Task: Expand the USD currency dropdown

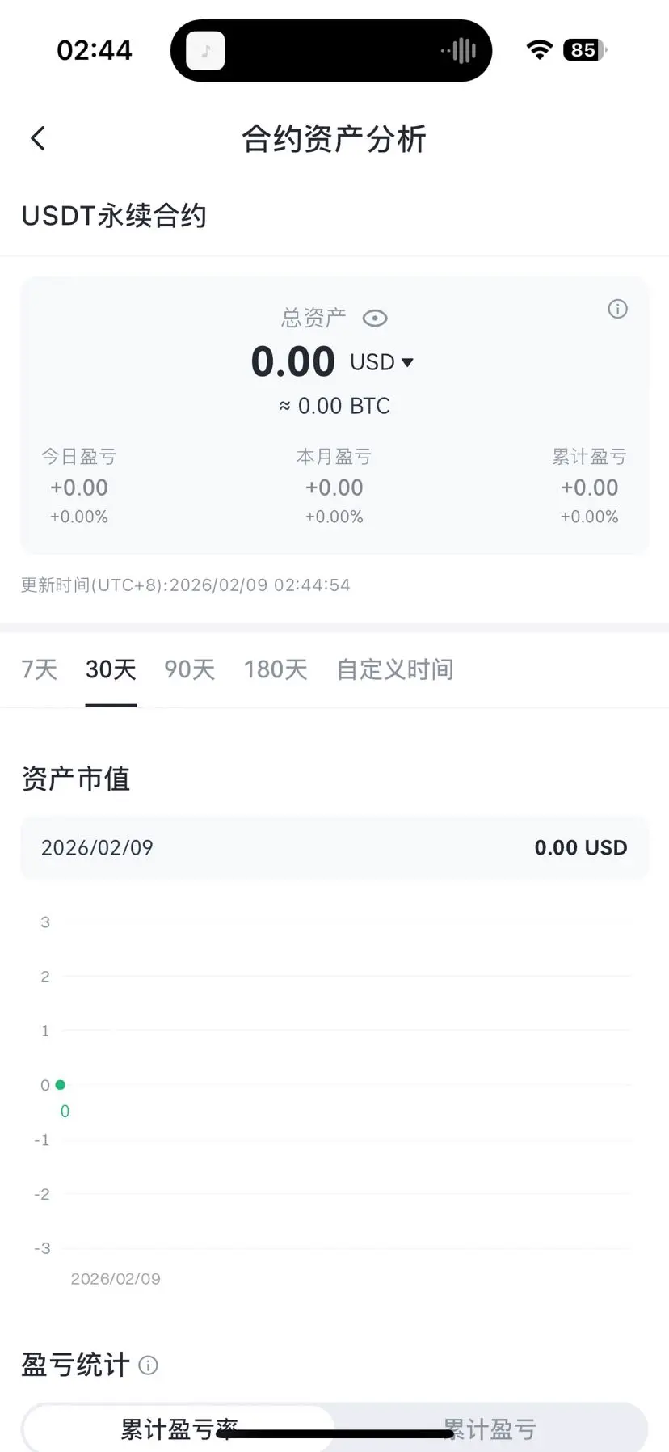Action: [381, 362]
